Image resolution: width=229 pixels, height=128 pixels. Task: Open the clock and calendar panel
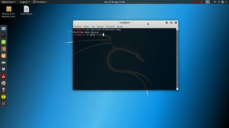coord(114,2)
